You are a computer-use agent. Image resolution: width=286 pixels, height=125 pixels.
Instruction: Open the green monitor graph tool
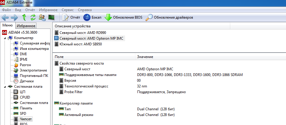[51, 17]
